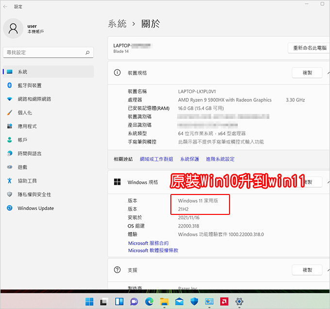Click the processor name AMD Ryzen 9 5900HX
Screen dimensions: 330x309
(225, 100)
